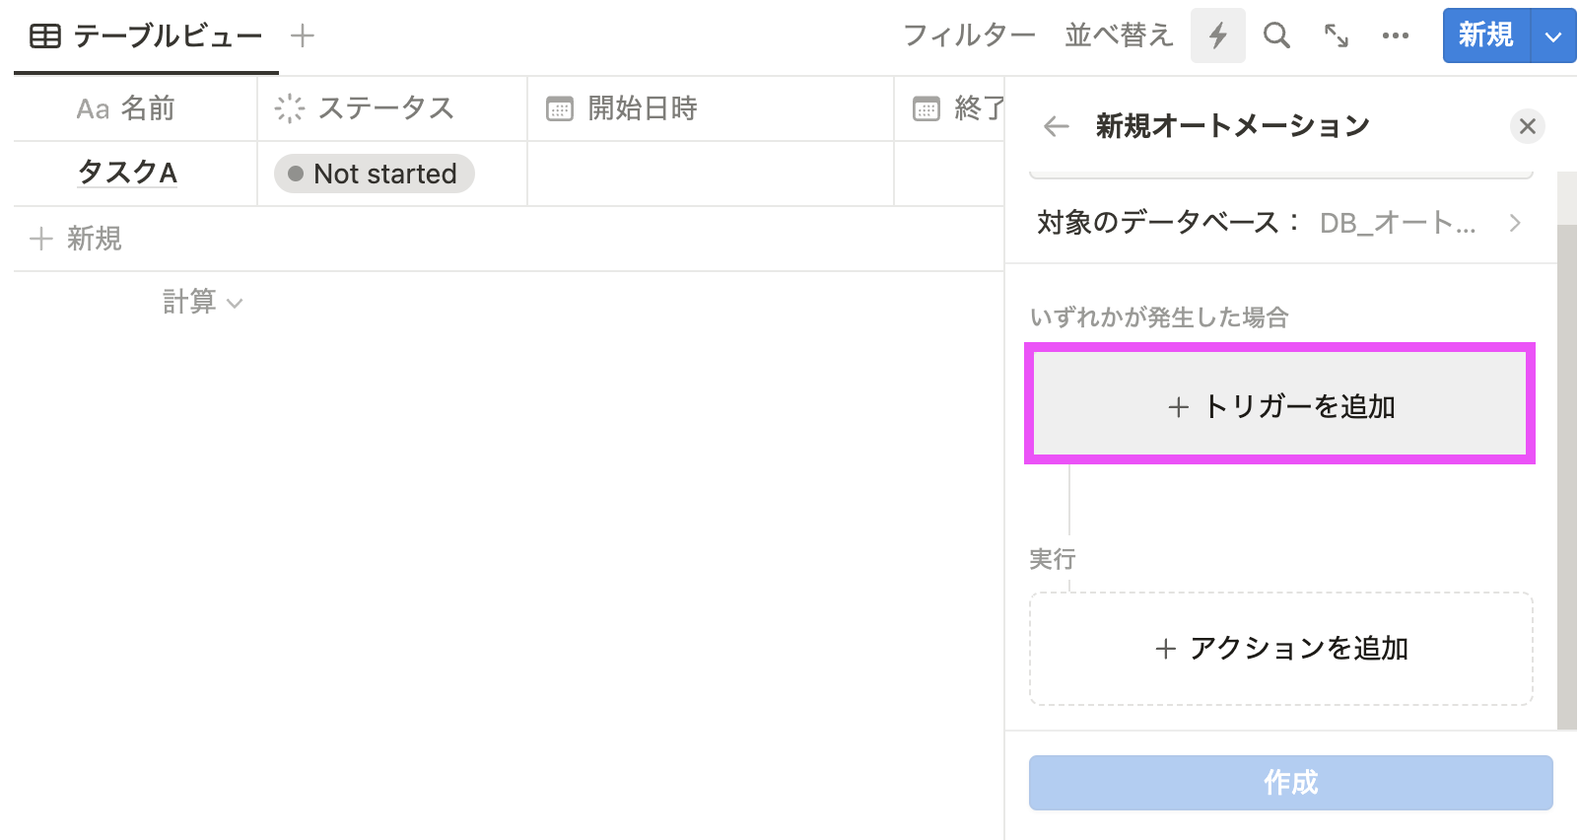Click + アクションを追加 button

tap(1281, 649)
